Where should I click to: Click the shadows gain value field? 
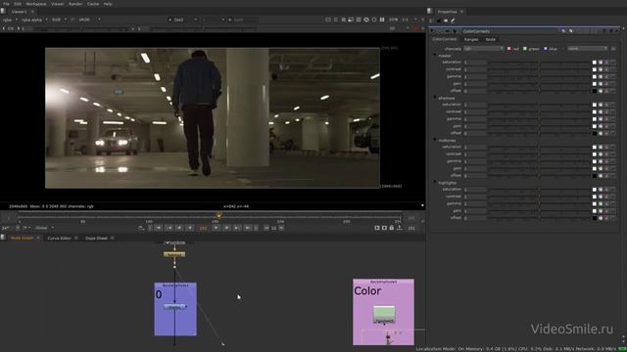(x=475, y=126)
